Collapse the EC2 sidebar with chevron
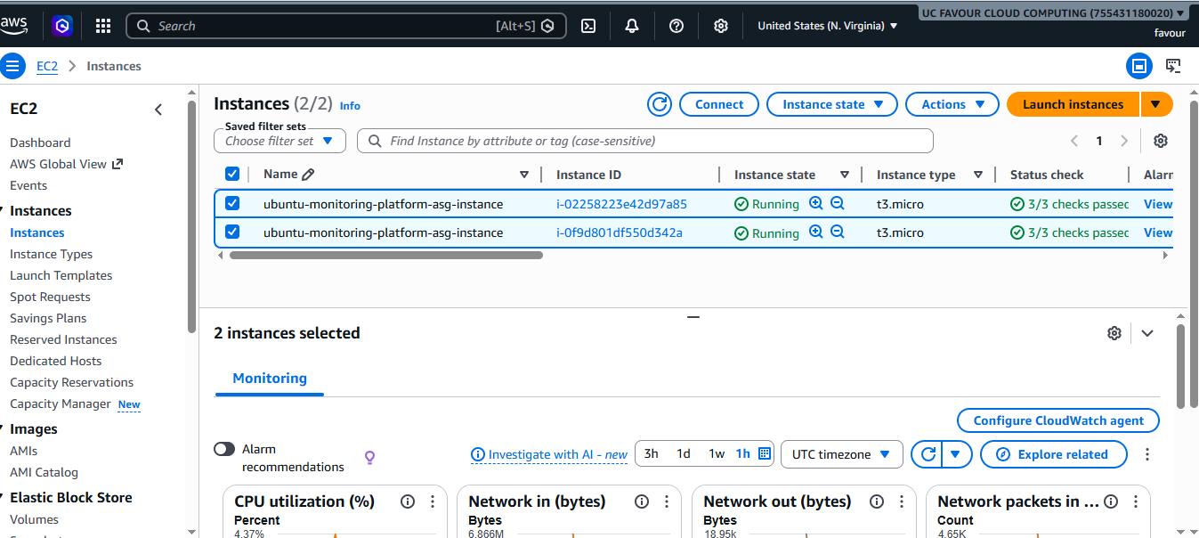1199x538 pixels. 158,110
